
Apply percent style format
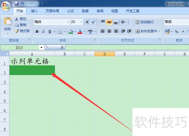click(x=177, y=32)
